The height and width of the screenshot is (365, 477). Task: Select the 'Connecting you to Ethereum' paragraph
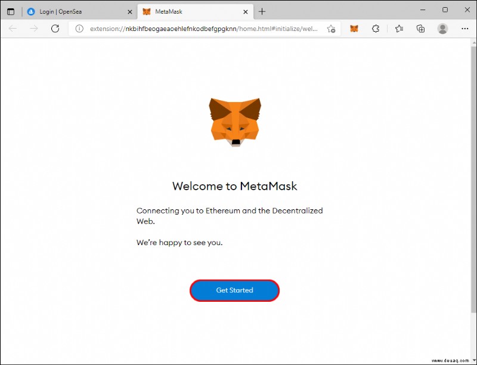pyautogui.click(x=230, y=216)
